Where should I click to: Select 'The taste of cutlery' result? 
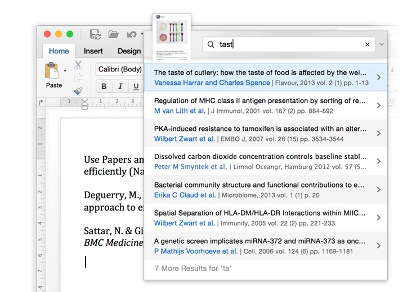coord(266,77)
